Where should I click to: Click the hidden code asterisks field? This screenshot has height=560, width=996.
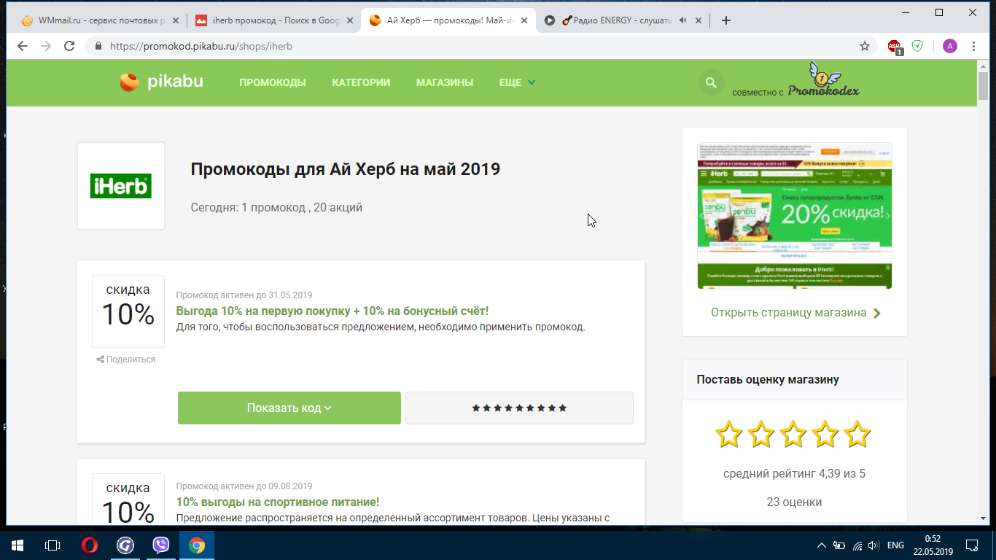(x=519, y=408)
